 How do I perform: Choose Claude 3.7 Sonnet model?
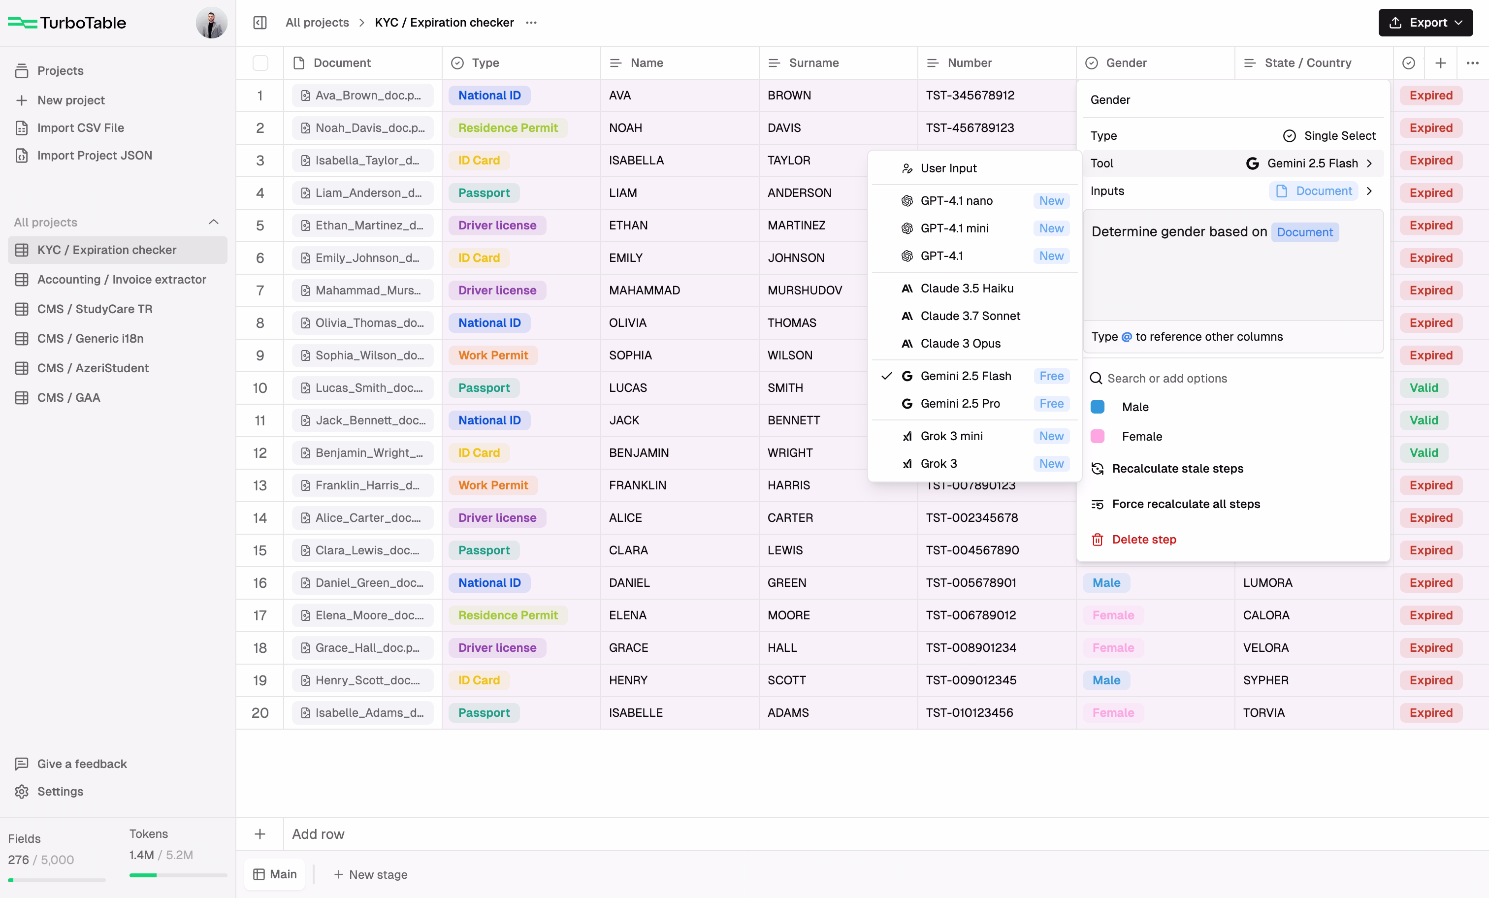click(975, 316)
